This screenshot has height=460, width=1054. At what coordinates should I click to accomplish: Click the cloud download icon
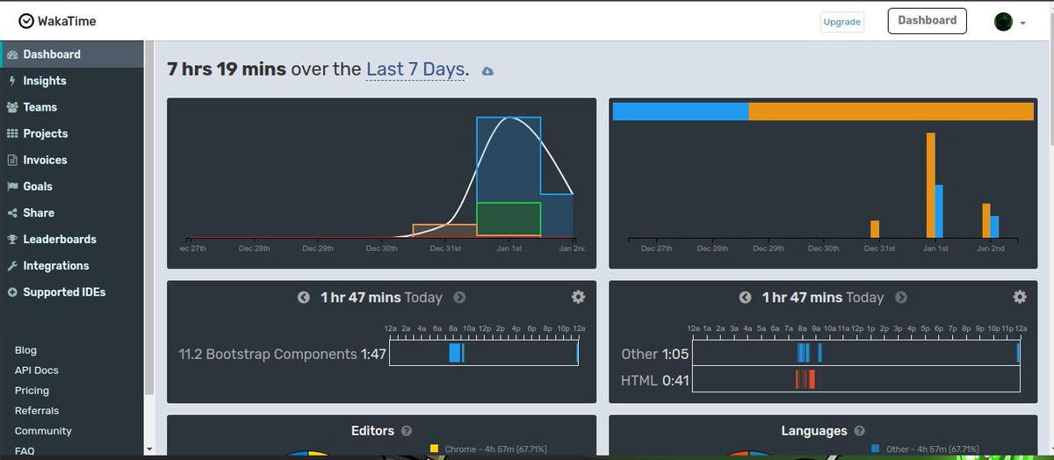488,70
